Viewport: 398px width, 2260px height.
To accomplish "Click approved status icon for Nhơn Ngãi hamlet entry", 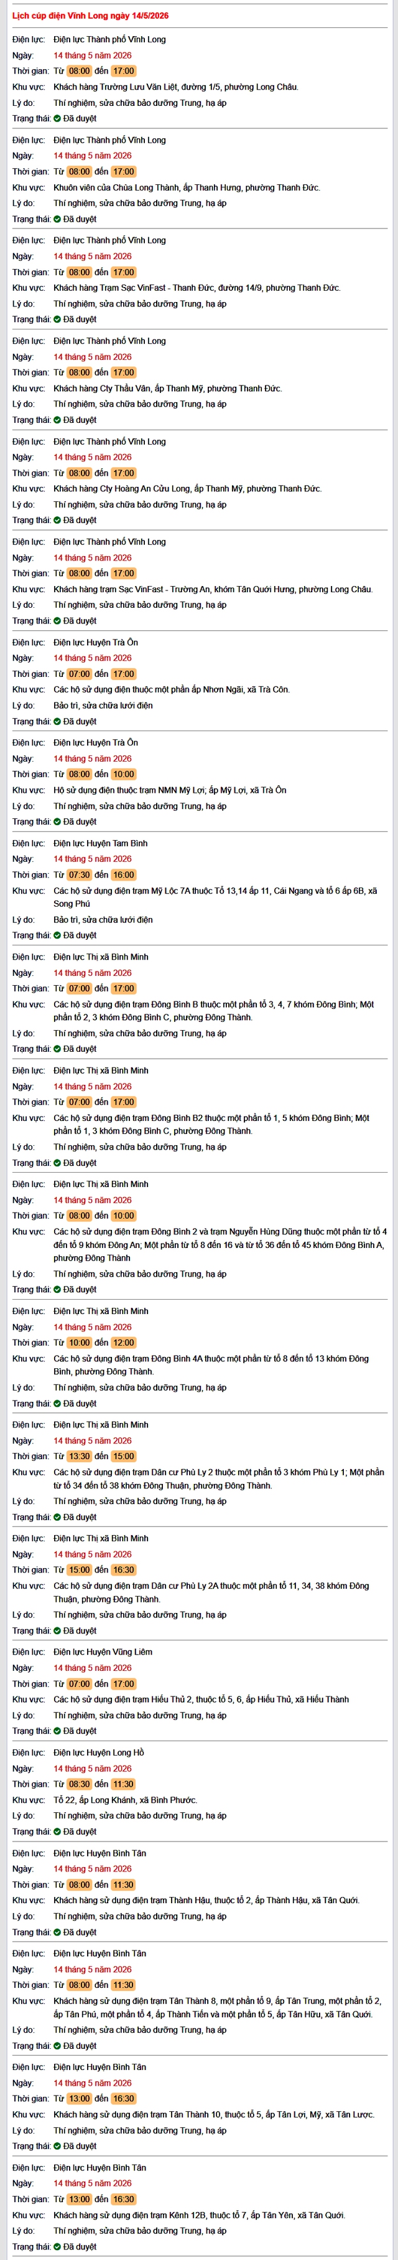I will (x=57, y=721).
